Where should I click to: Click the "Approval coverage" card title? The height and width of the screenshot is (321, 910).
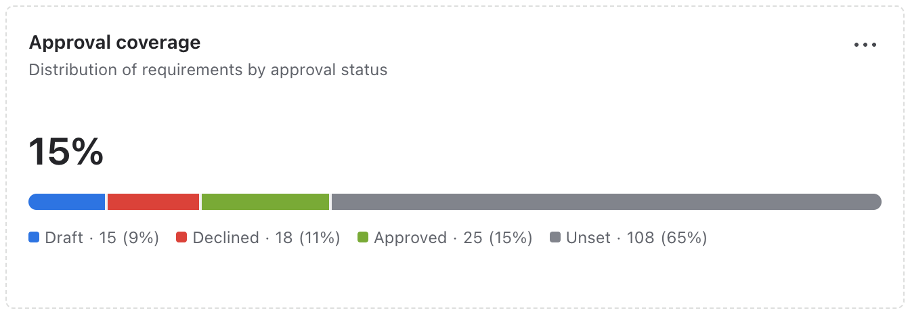[114, 43]
